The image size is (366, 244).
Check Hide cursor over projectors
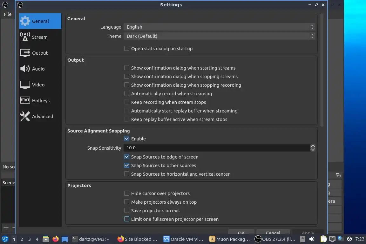tap(127, 193)
